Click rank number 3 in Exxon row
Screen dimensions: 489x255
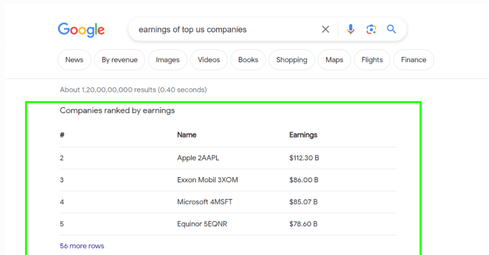[62, 180]
